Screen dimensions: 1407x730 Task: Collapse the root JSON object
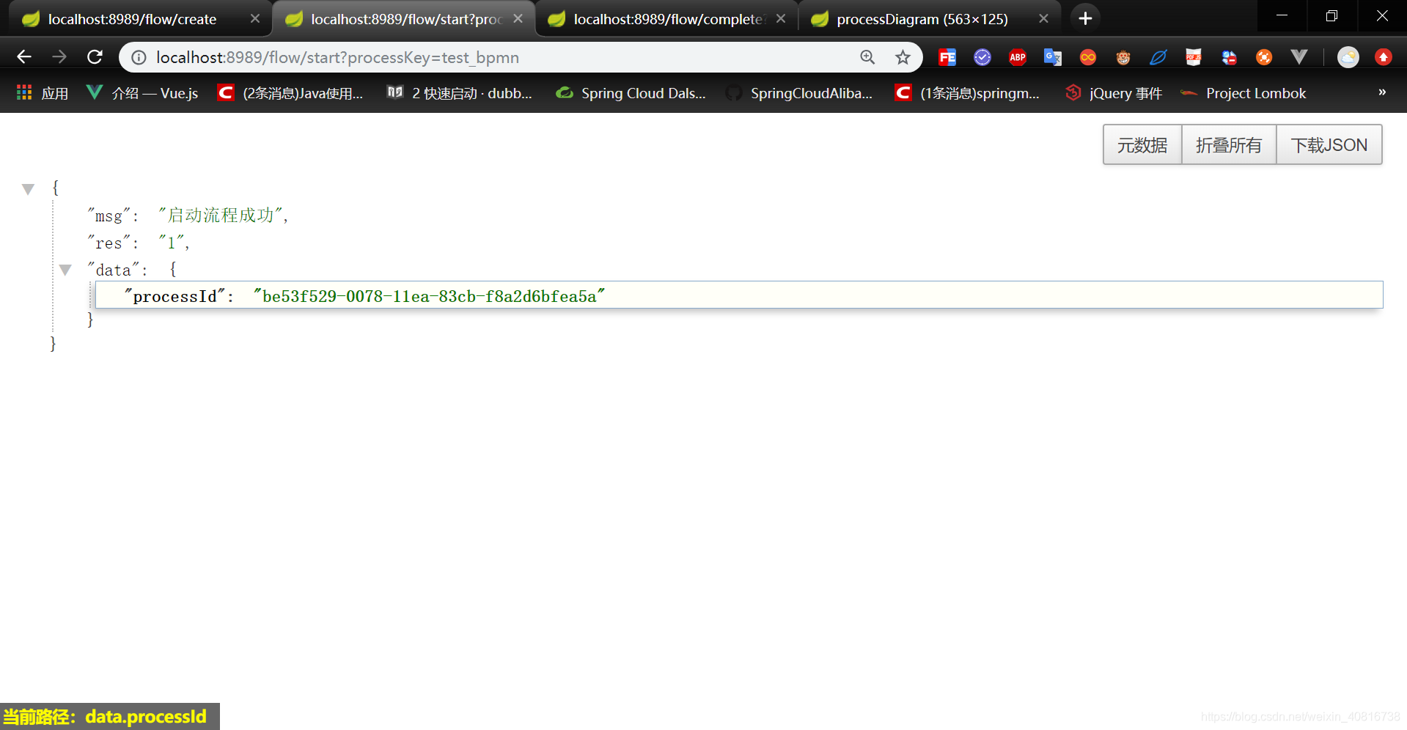coord(28,190)
